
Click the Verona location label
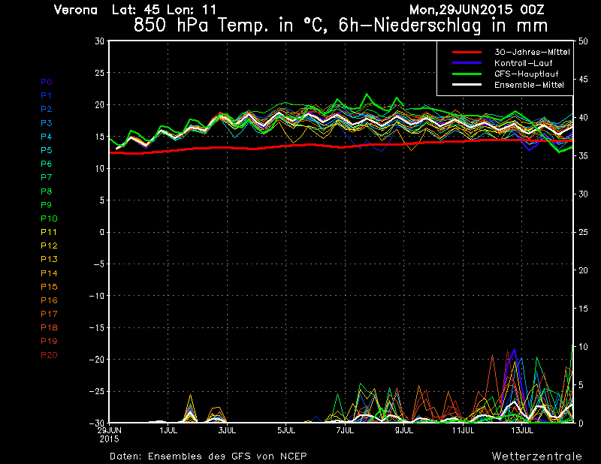[x=76, y=10]
